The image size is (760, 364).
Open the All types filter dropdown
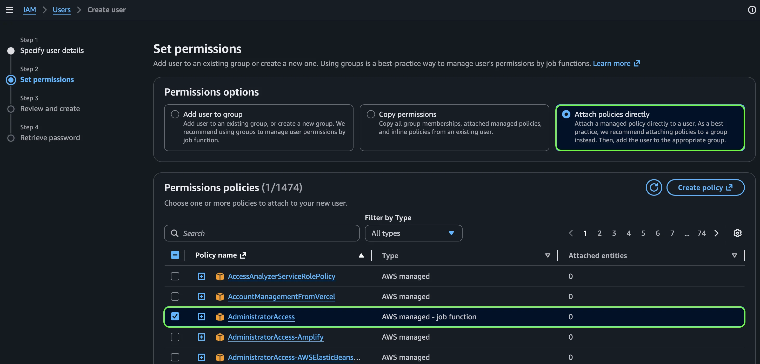[x=413, y=233]
